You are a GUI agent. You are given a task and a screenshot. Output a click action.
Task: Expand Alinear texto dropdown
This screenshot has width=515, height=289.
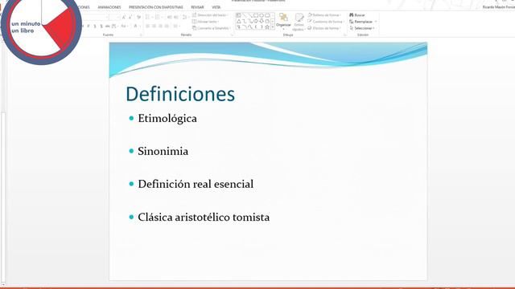pyautogui.click(x=218, y=22)
